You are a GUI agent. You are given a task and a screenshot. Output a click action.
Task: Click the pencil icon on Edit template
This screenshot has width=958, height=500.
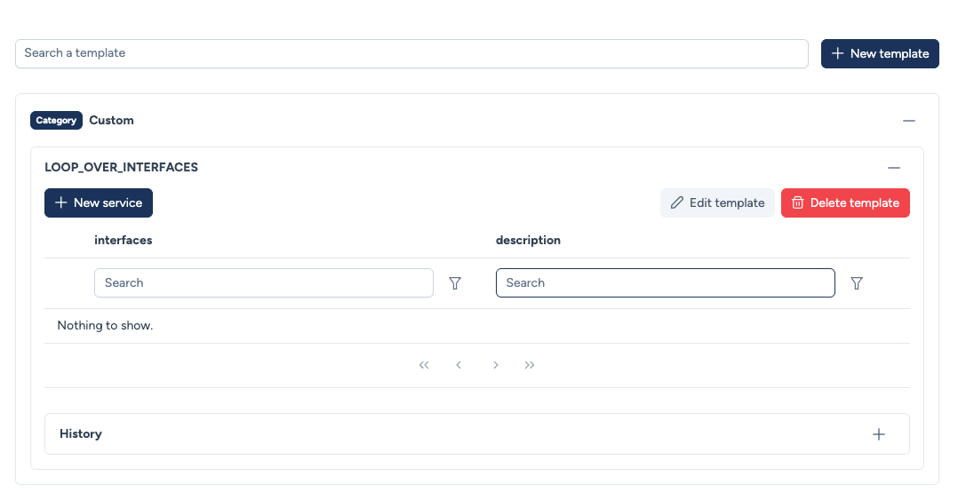(677, 202)
